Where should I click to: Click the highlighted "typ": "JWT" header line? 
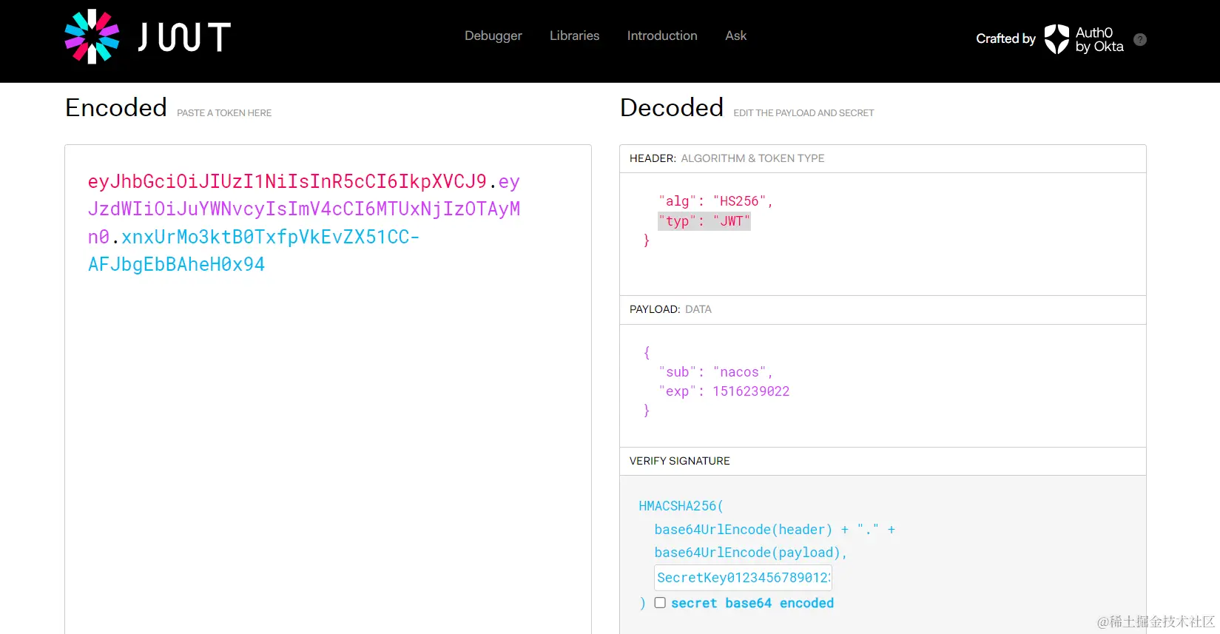coord(704,221)
